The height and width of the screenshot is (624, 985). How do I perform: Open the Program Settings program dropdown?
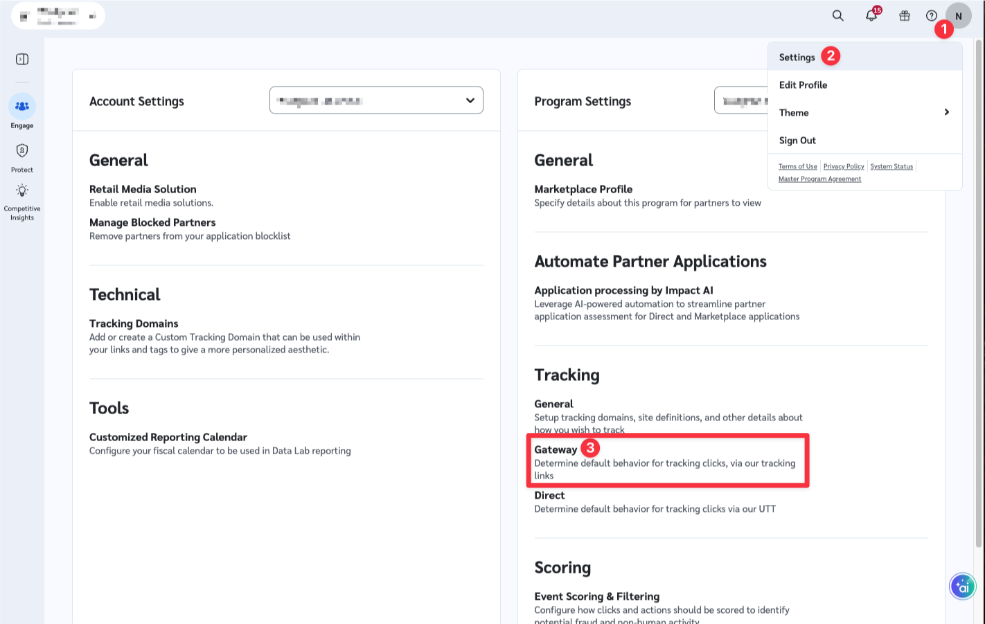point(741,100)
